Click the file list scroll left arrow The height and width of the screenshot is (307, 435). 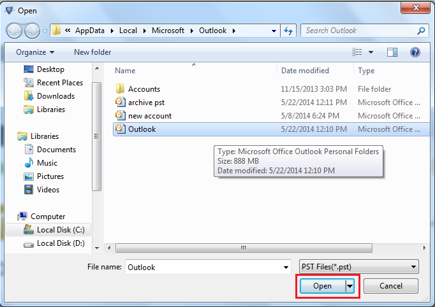(108, 248)
